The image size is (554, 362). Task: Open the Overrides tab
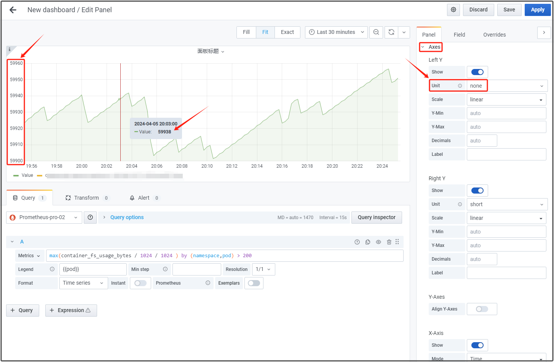point(494,35)
